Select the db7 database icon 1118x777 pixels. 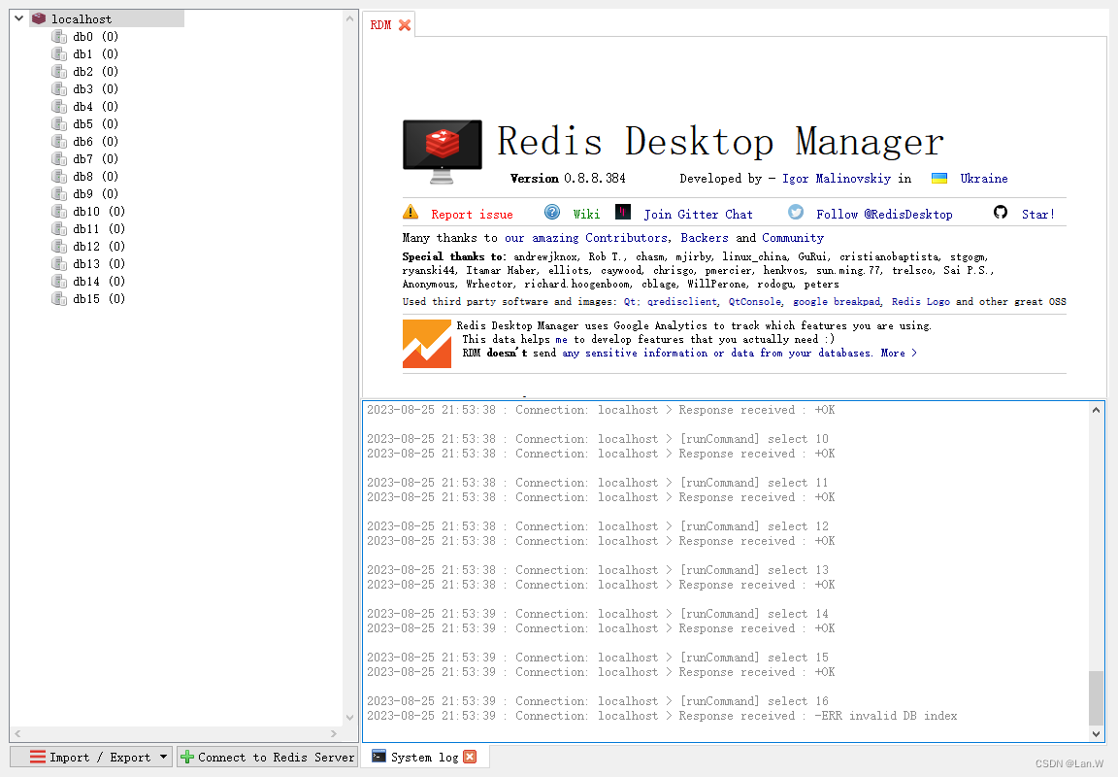59,159
